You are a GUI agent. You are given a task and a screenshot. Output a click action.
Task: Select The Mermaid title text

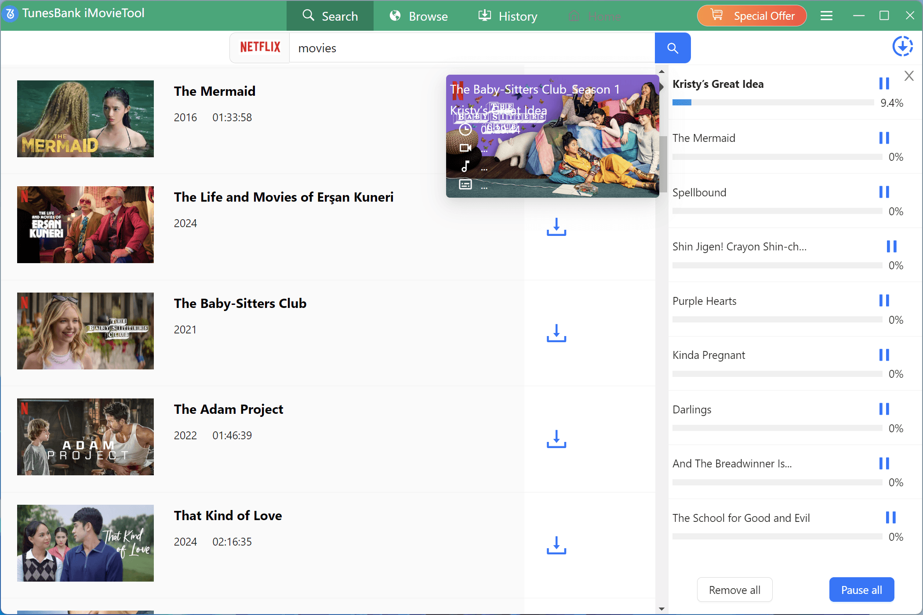(x=214, y=91)
